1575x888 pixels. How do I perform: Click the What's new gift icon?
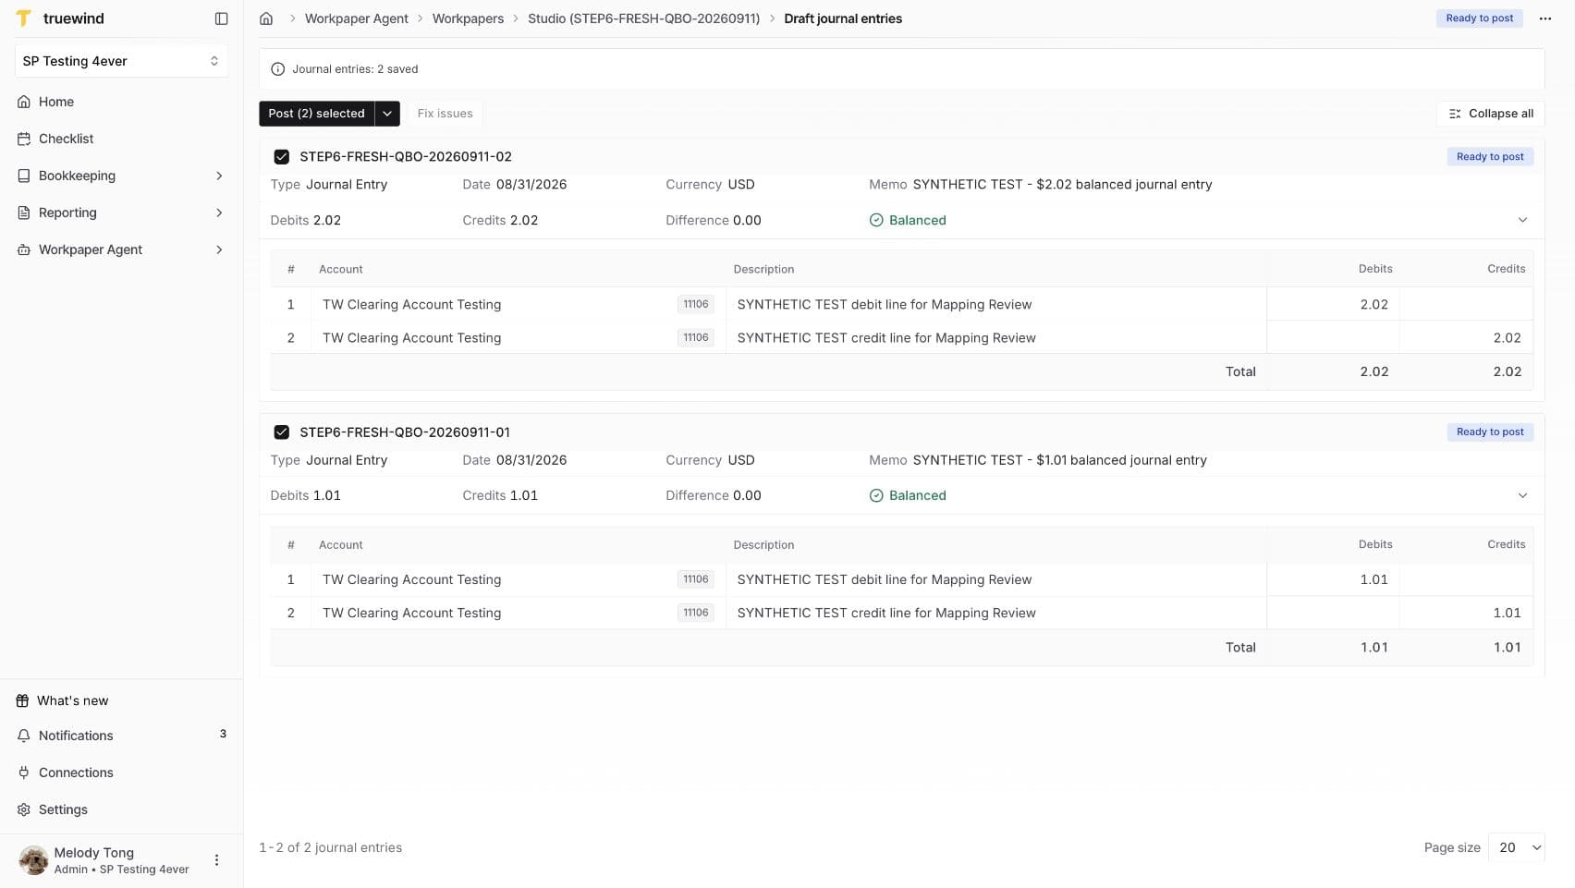tap(23, 700)
